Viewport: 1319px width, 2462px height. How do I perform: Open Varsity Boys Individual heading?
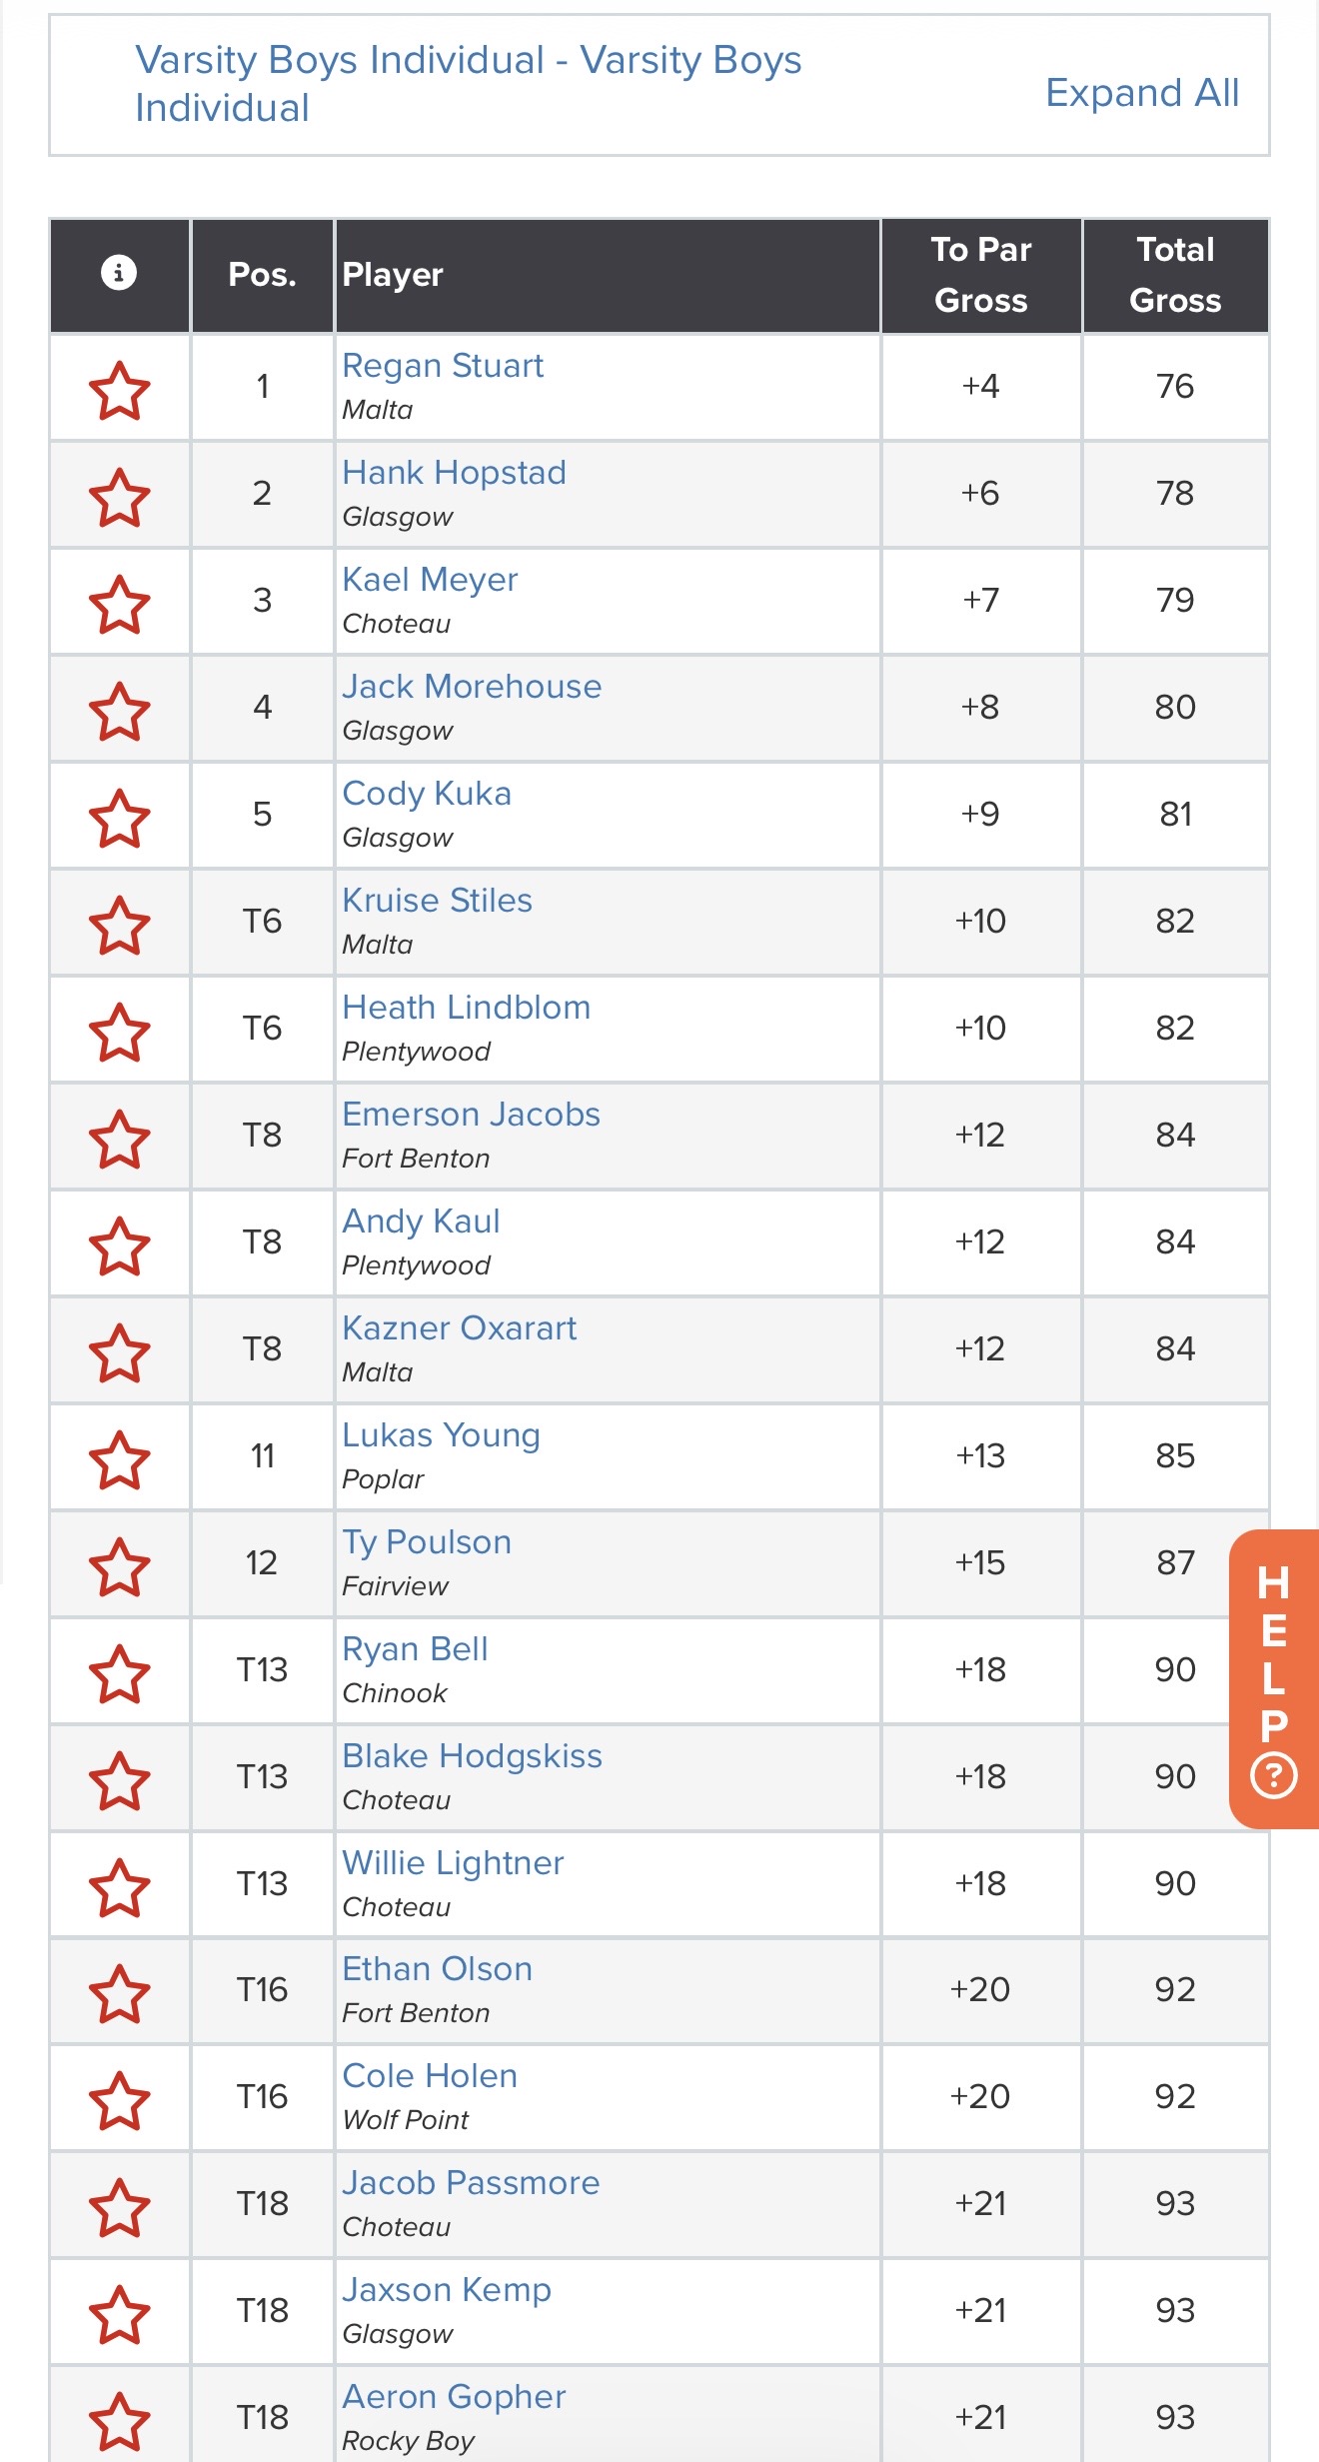(468, 84)
